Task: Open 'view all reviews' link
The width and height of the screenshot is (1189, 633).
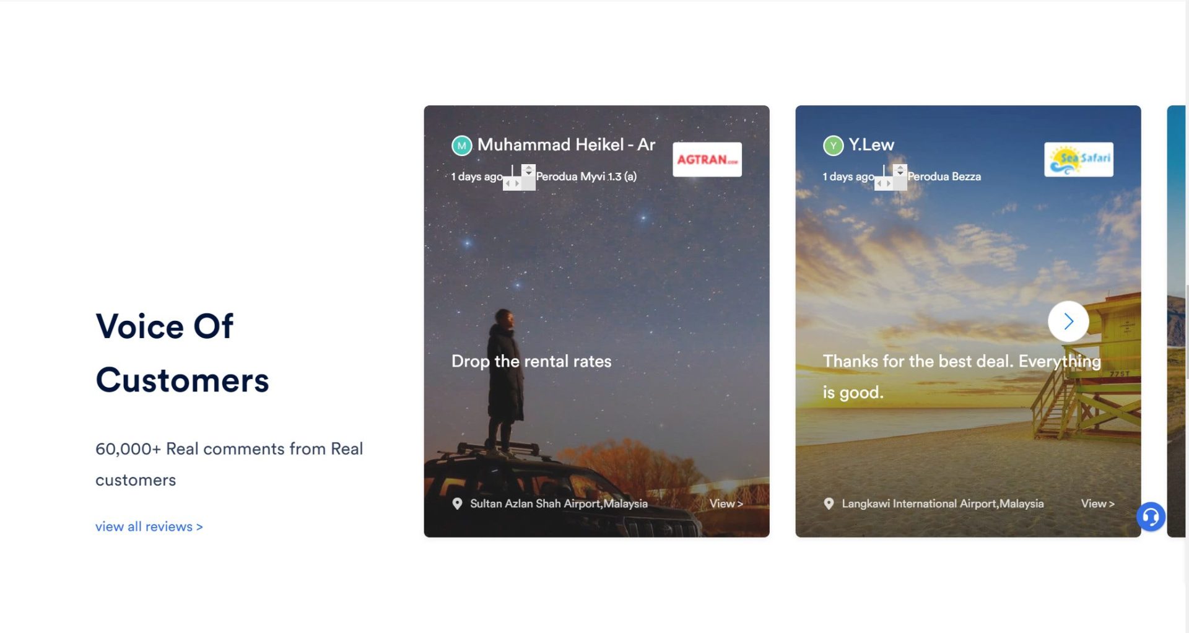Action: point(149,526)
